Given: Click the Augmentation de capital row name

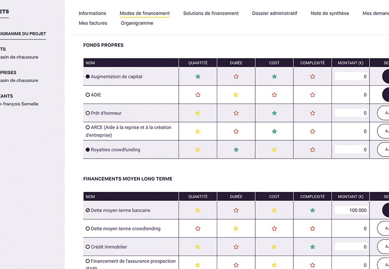Looking at the screenshot, I should click(x=117, y=77).
